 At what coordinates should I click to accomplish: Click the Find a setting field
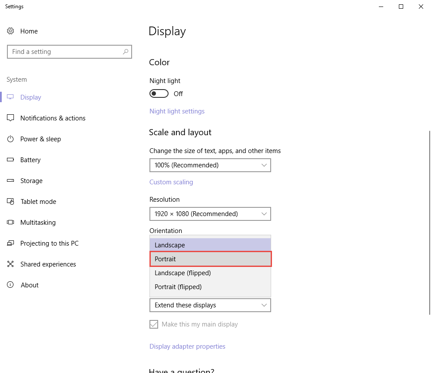click(69, 52)
